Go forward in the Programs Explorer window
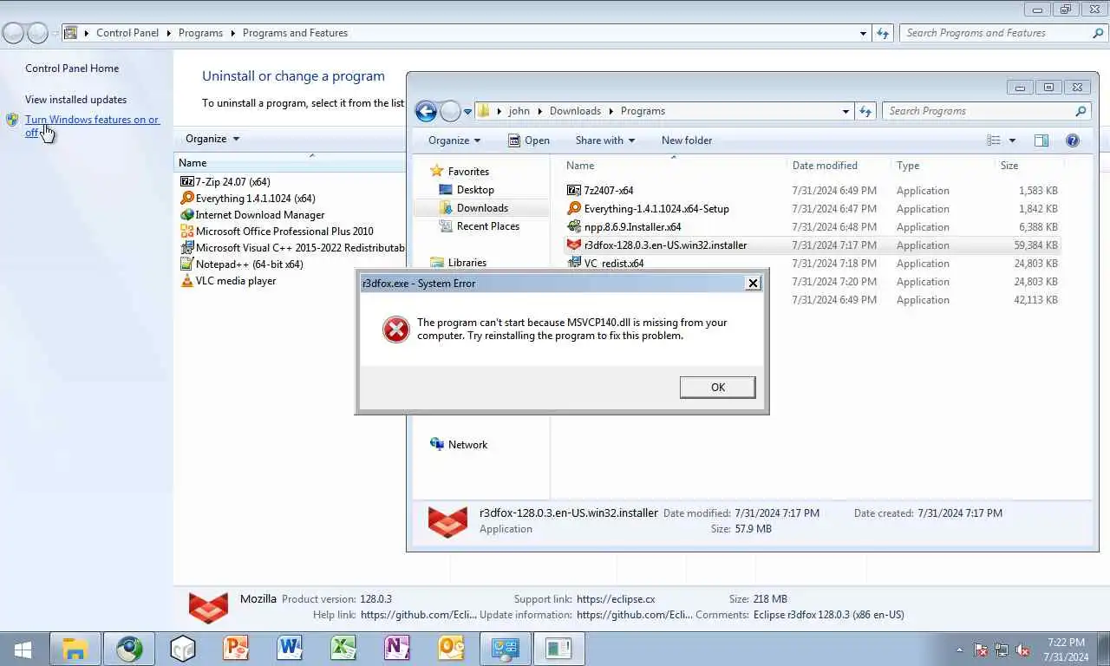The height and width of the screenshot is (666, 1110). [x=450, y=111]
